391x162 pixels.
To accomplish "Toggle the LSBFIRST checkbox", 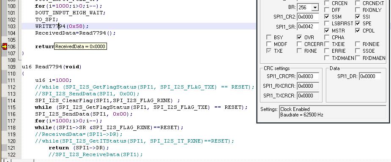I will click(327, 23).
